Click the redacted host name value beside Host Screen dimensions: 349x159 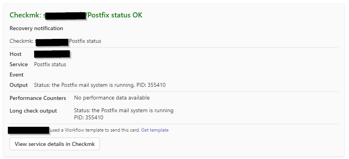52,54
